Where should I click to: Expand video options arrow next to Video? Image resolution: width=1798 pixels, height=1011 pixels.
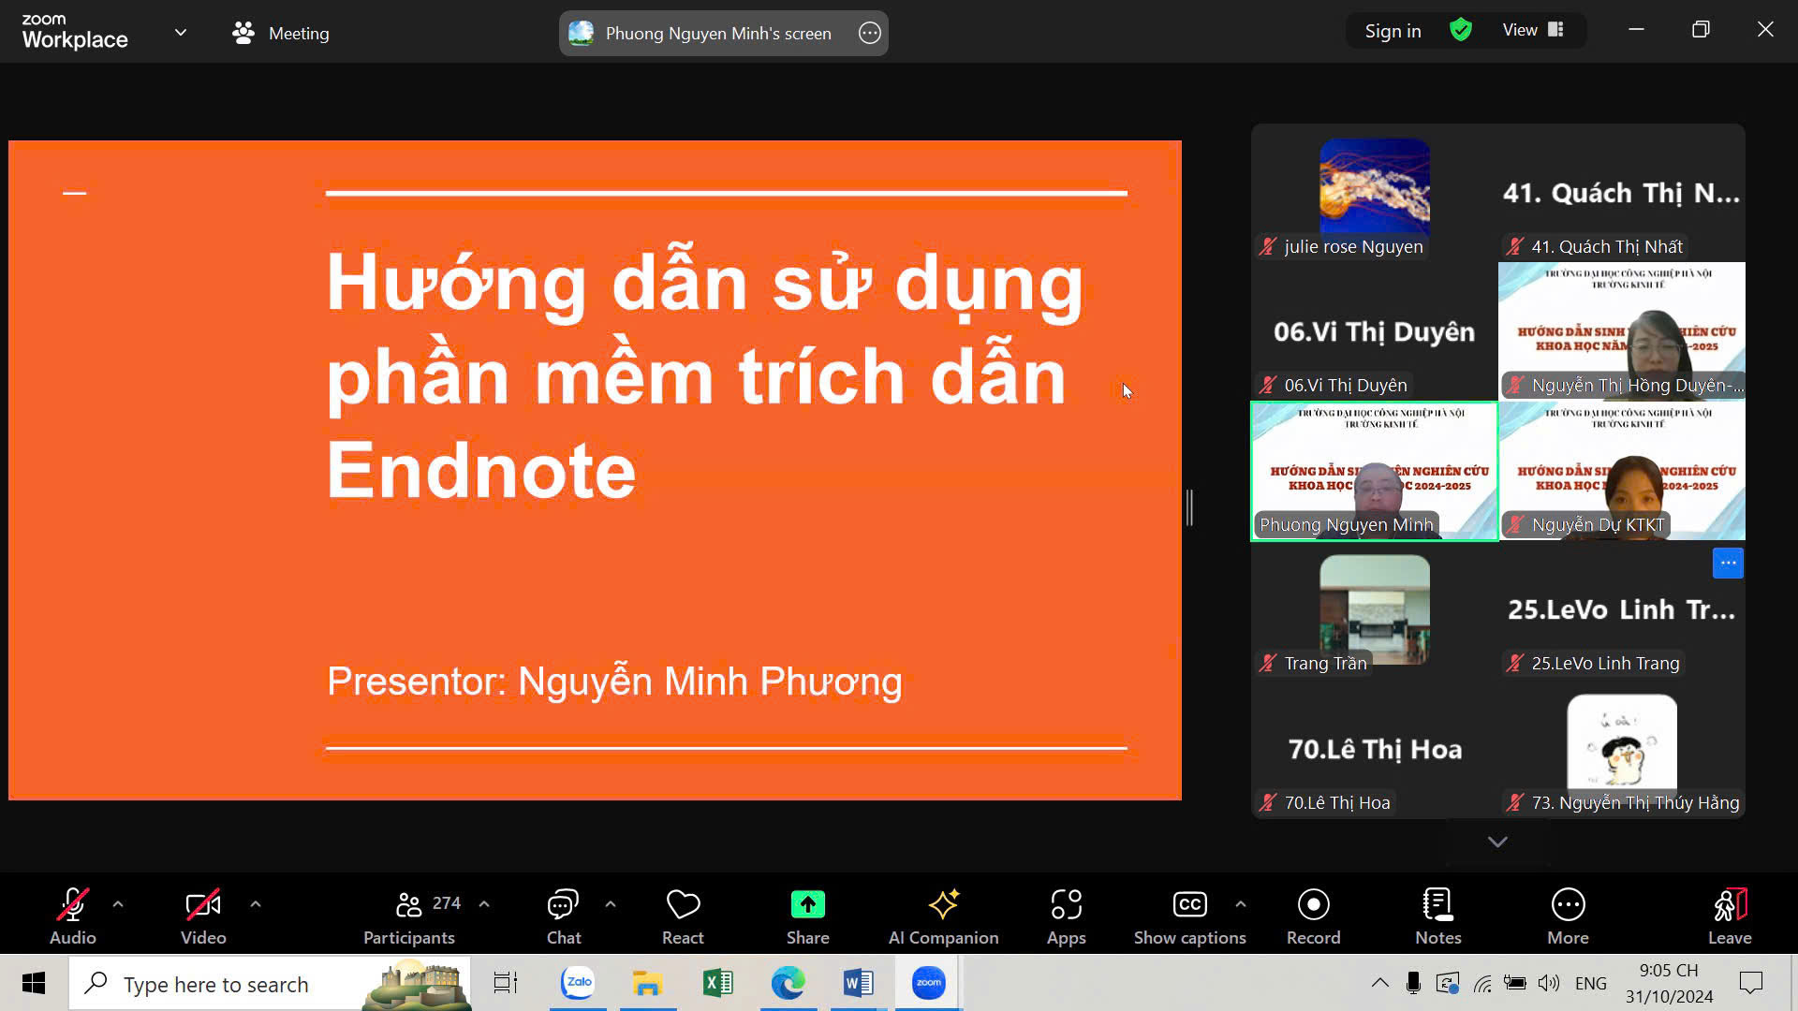click(256, 904)
